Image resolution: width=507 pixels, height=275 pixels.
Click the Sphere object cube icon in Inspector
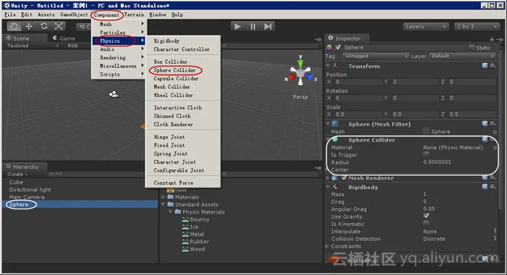click(330, 48)
